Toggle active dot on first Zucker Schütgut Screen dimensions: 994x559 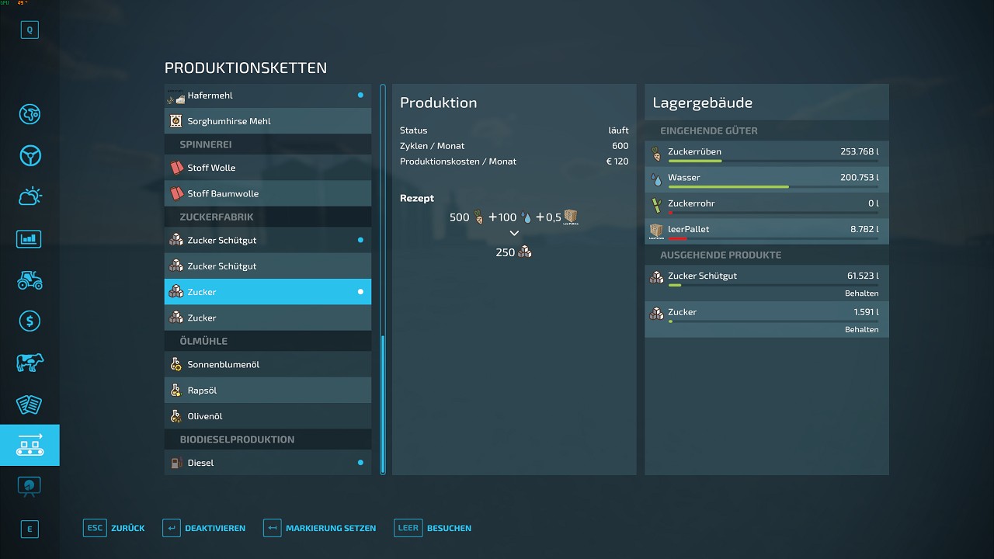pyautogui.click(x=360, y=240)
